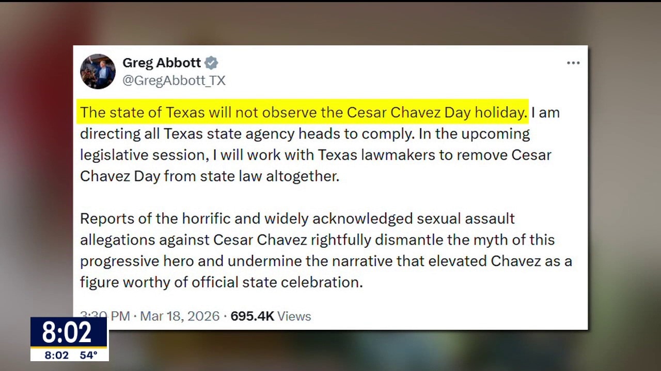Open the 695.4K view count
Screen dimensions: 661x371
coord(252,316)
